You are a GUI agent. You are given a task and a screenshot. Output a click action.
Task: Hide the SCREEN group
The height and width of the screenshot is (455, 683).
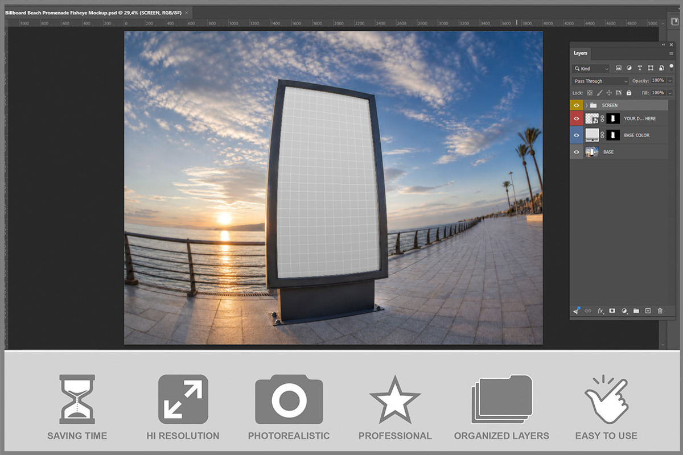pyautogui.click(x=577, y=105)
